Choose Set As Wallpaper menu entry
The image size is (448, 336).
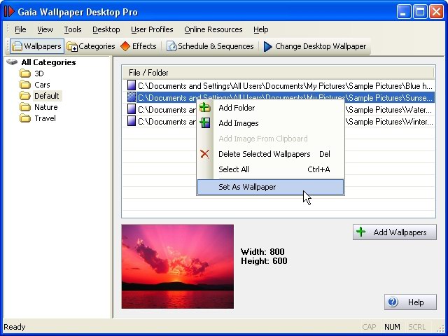tap(270, 187)
